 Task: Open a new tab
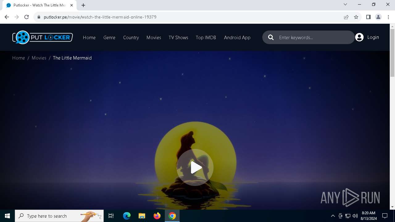click(83, 5)
